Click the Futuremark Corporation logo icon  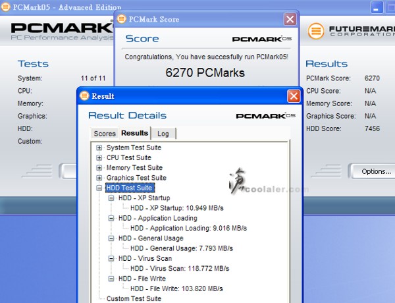coord(316,31)
